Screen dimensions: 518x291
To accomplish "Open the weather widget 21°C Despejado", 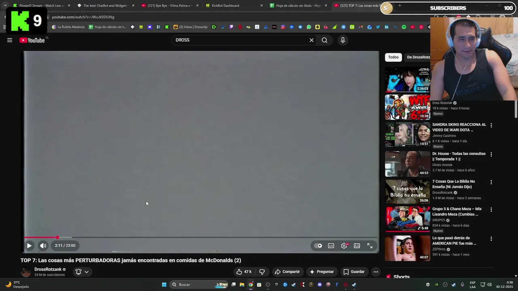I will (x=17, y=285).
